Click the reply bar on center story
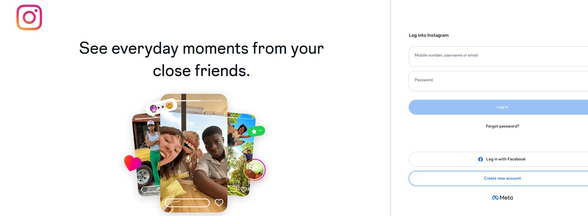The width and height of the screenshot is (588, 216). pyautogui.click(x=187, y=203)
